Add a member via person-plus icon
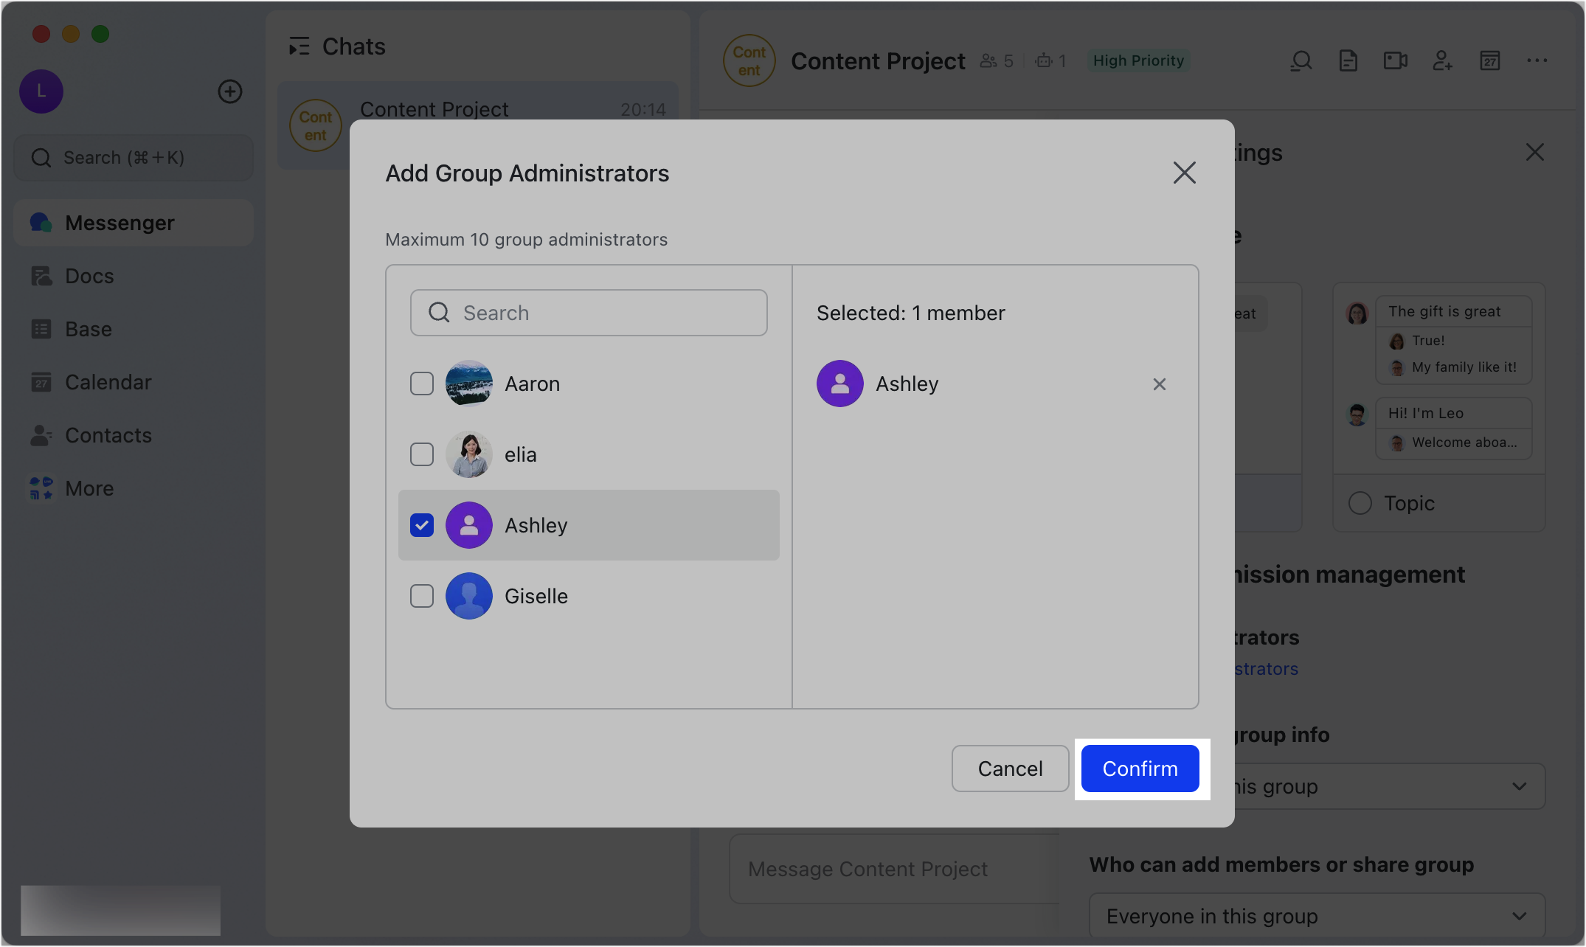The image size is (1586, 947). (x=1444, y=60)
